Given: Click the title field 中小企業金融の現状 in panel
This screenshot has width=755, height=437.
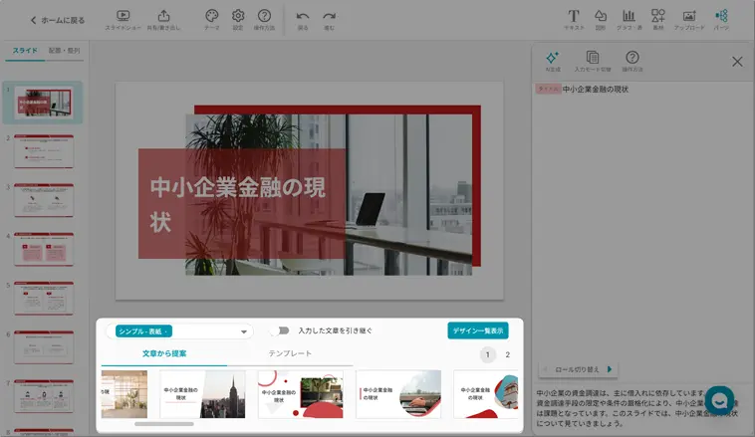Looking at the screenshot, I should pyautogui.click(x=596, y=89).
